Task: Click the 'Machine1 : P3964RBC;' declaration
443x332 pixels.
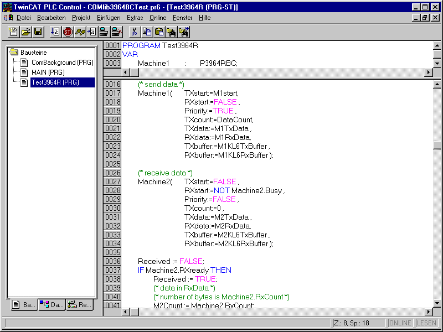Action: [188, 63]
